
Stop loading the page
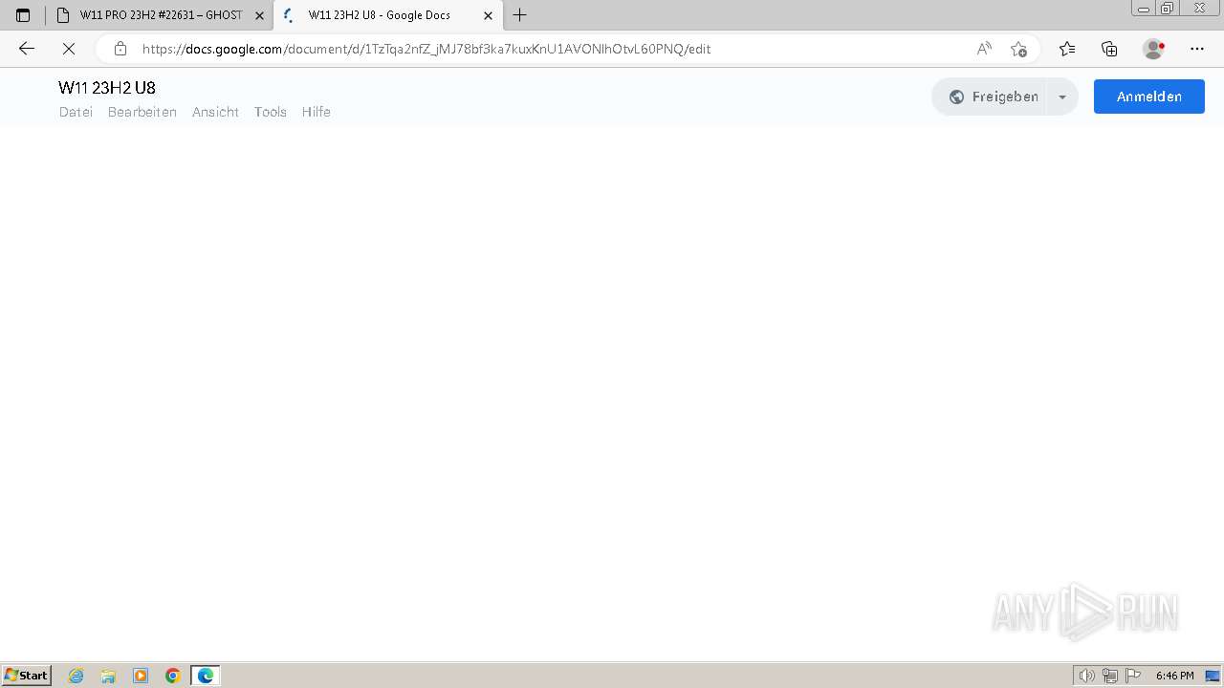[x=69, y=49]
